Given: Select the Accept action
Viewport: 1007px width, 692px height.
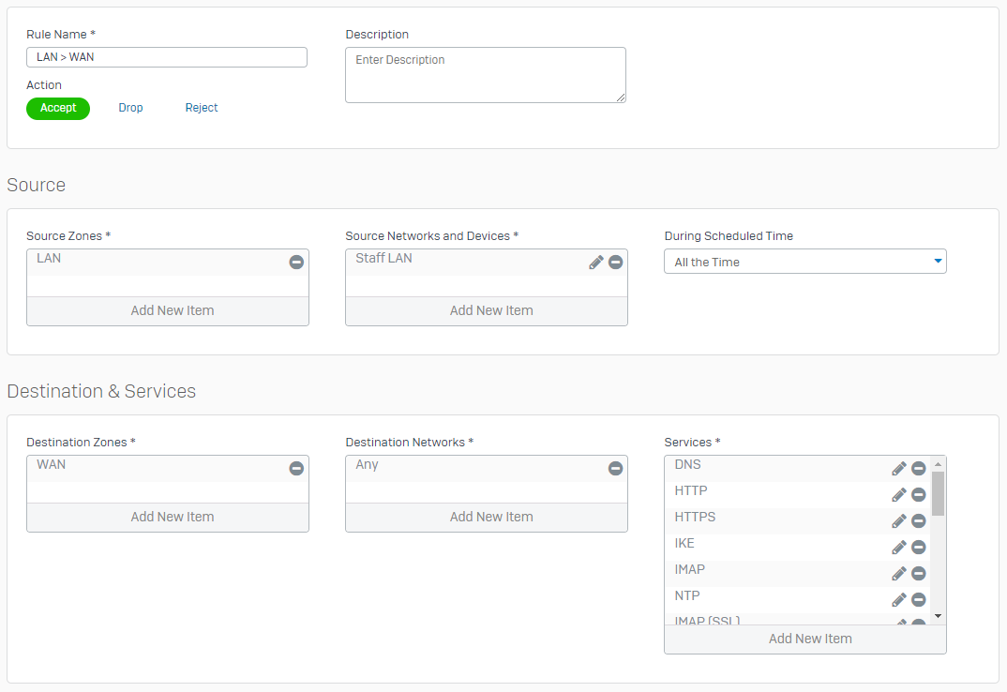Looking at the screenshot, I should [x=58, y=108].
